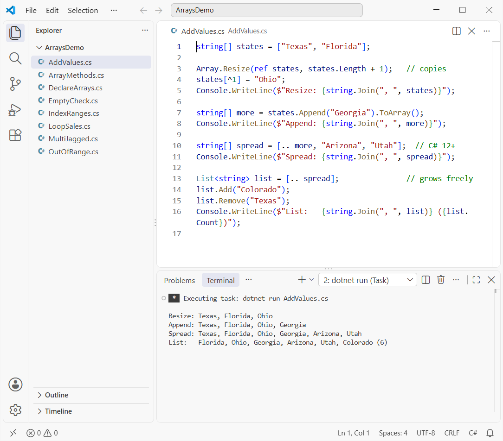503x441 pixels.
Task: Open the Selection menu
Action: [x=83, y=11]
